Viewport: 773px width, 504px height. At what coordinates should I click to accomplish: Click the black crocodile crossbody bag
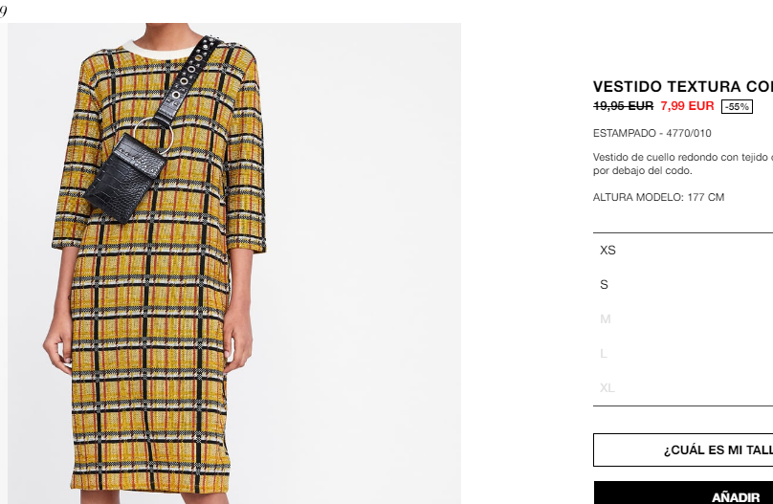(x=123, y=177)
